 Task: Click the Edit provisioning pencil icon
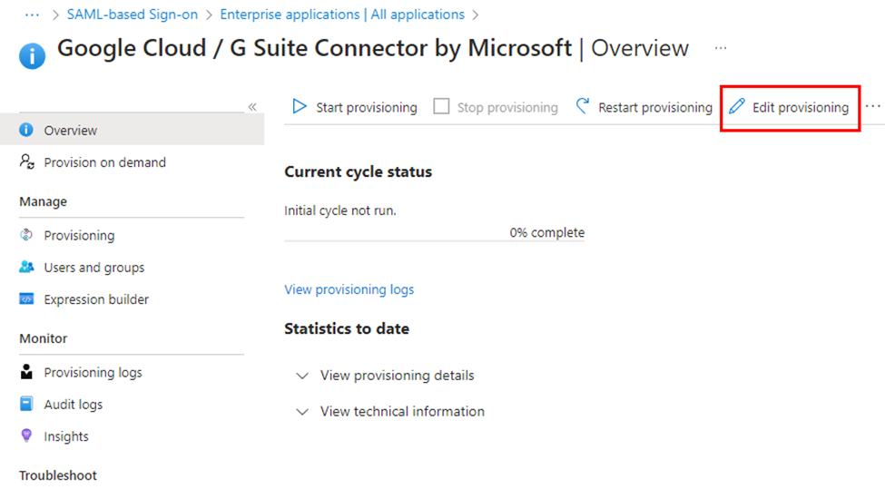click(x=736, y=107)
